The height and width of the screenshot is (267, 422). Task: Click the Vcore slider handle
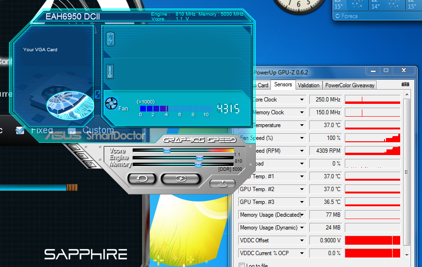click(x=167, y=151)
